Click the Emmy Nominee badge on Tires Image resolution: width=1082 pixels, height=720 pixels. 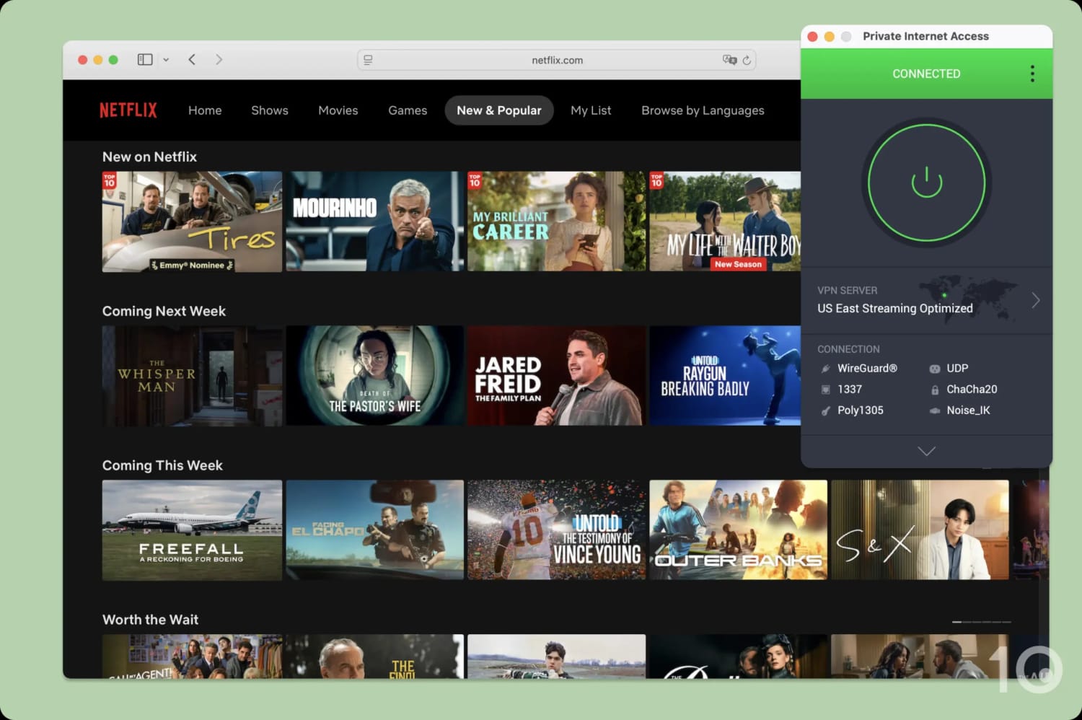(x=192, y=265)
